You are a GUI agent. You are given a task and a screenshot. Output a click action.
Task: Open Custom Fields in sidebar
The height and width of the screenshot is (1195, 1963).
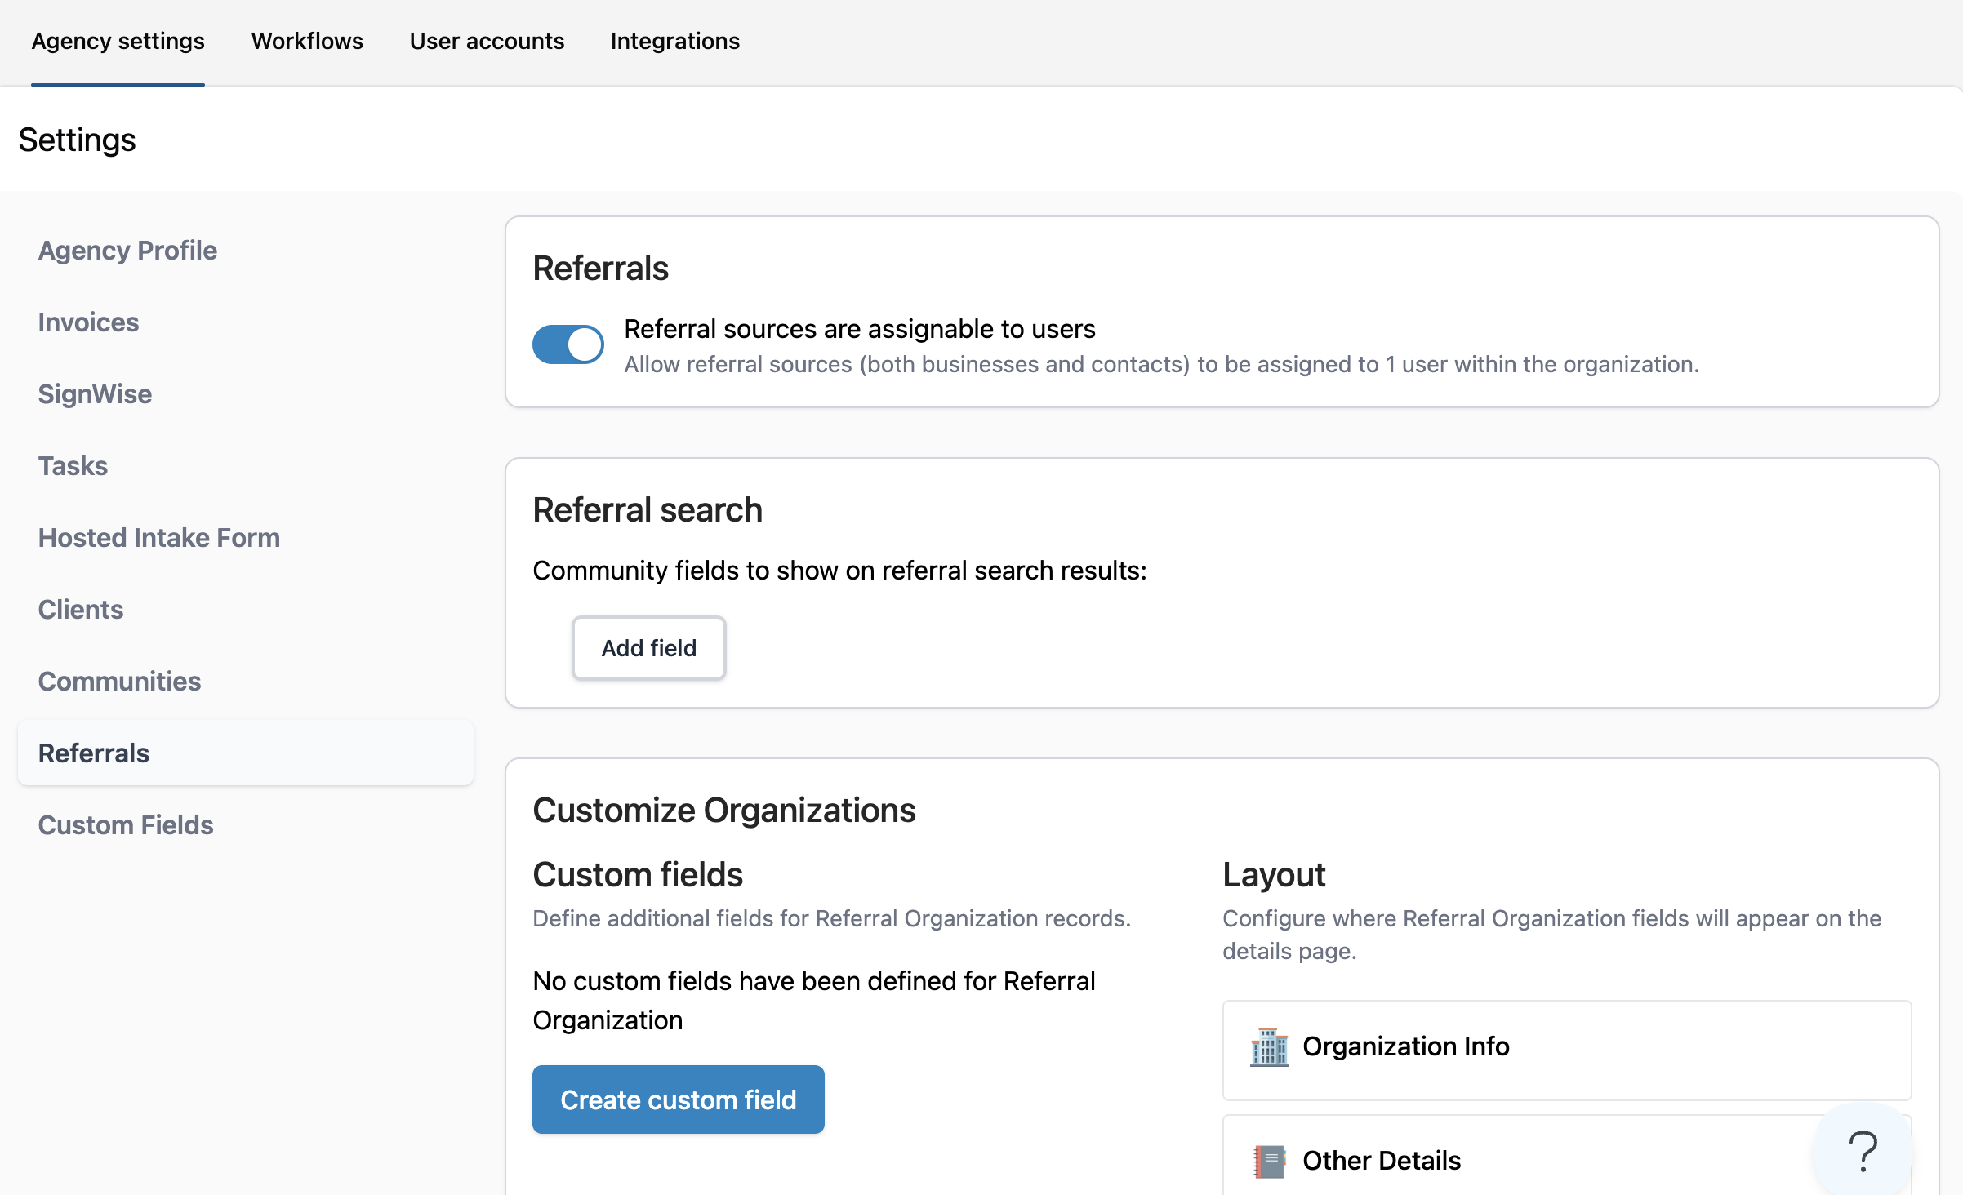(x=126, y=825)
